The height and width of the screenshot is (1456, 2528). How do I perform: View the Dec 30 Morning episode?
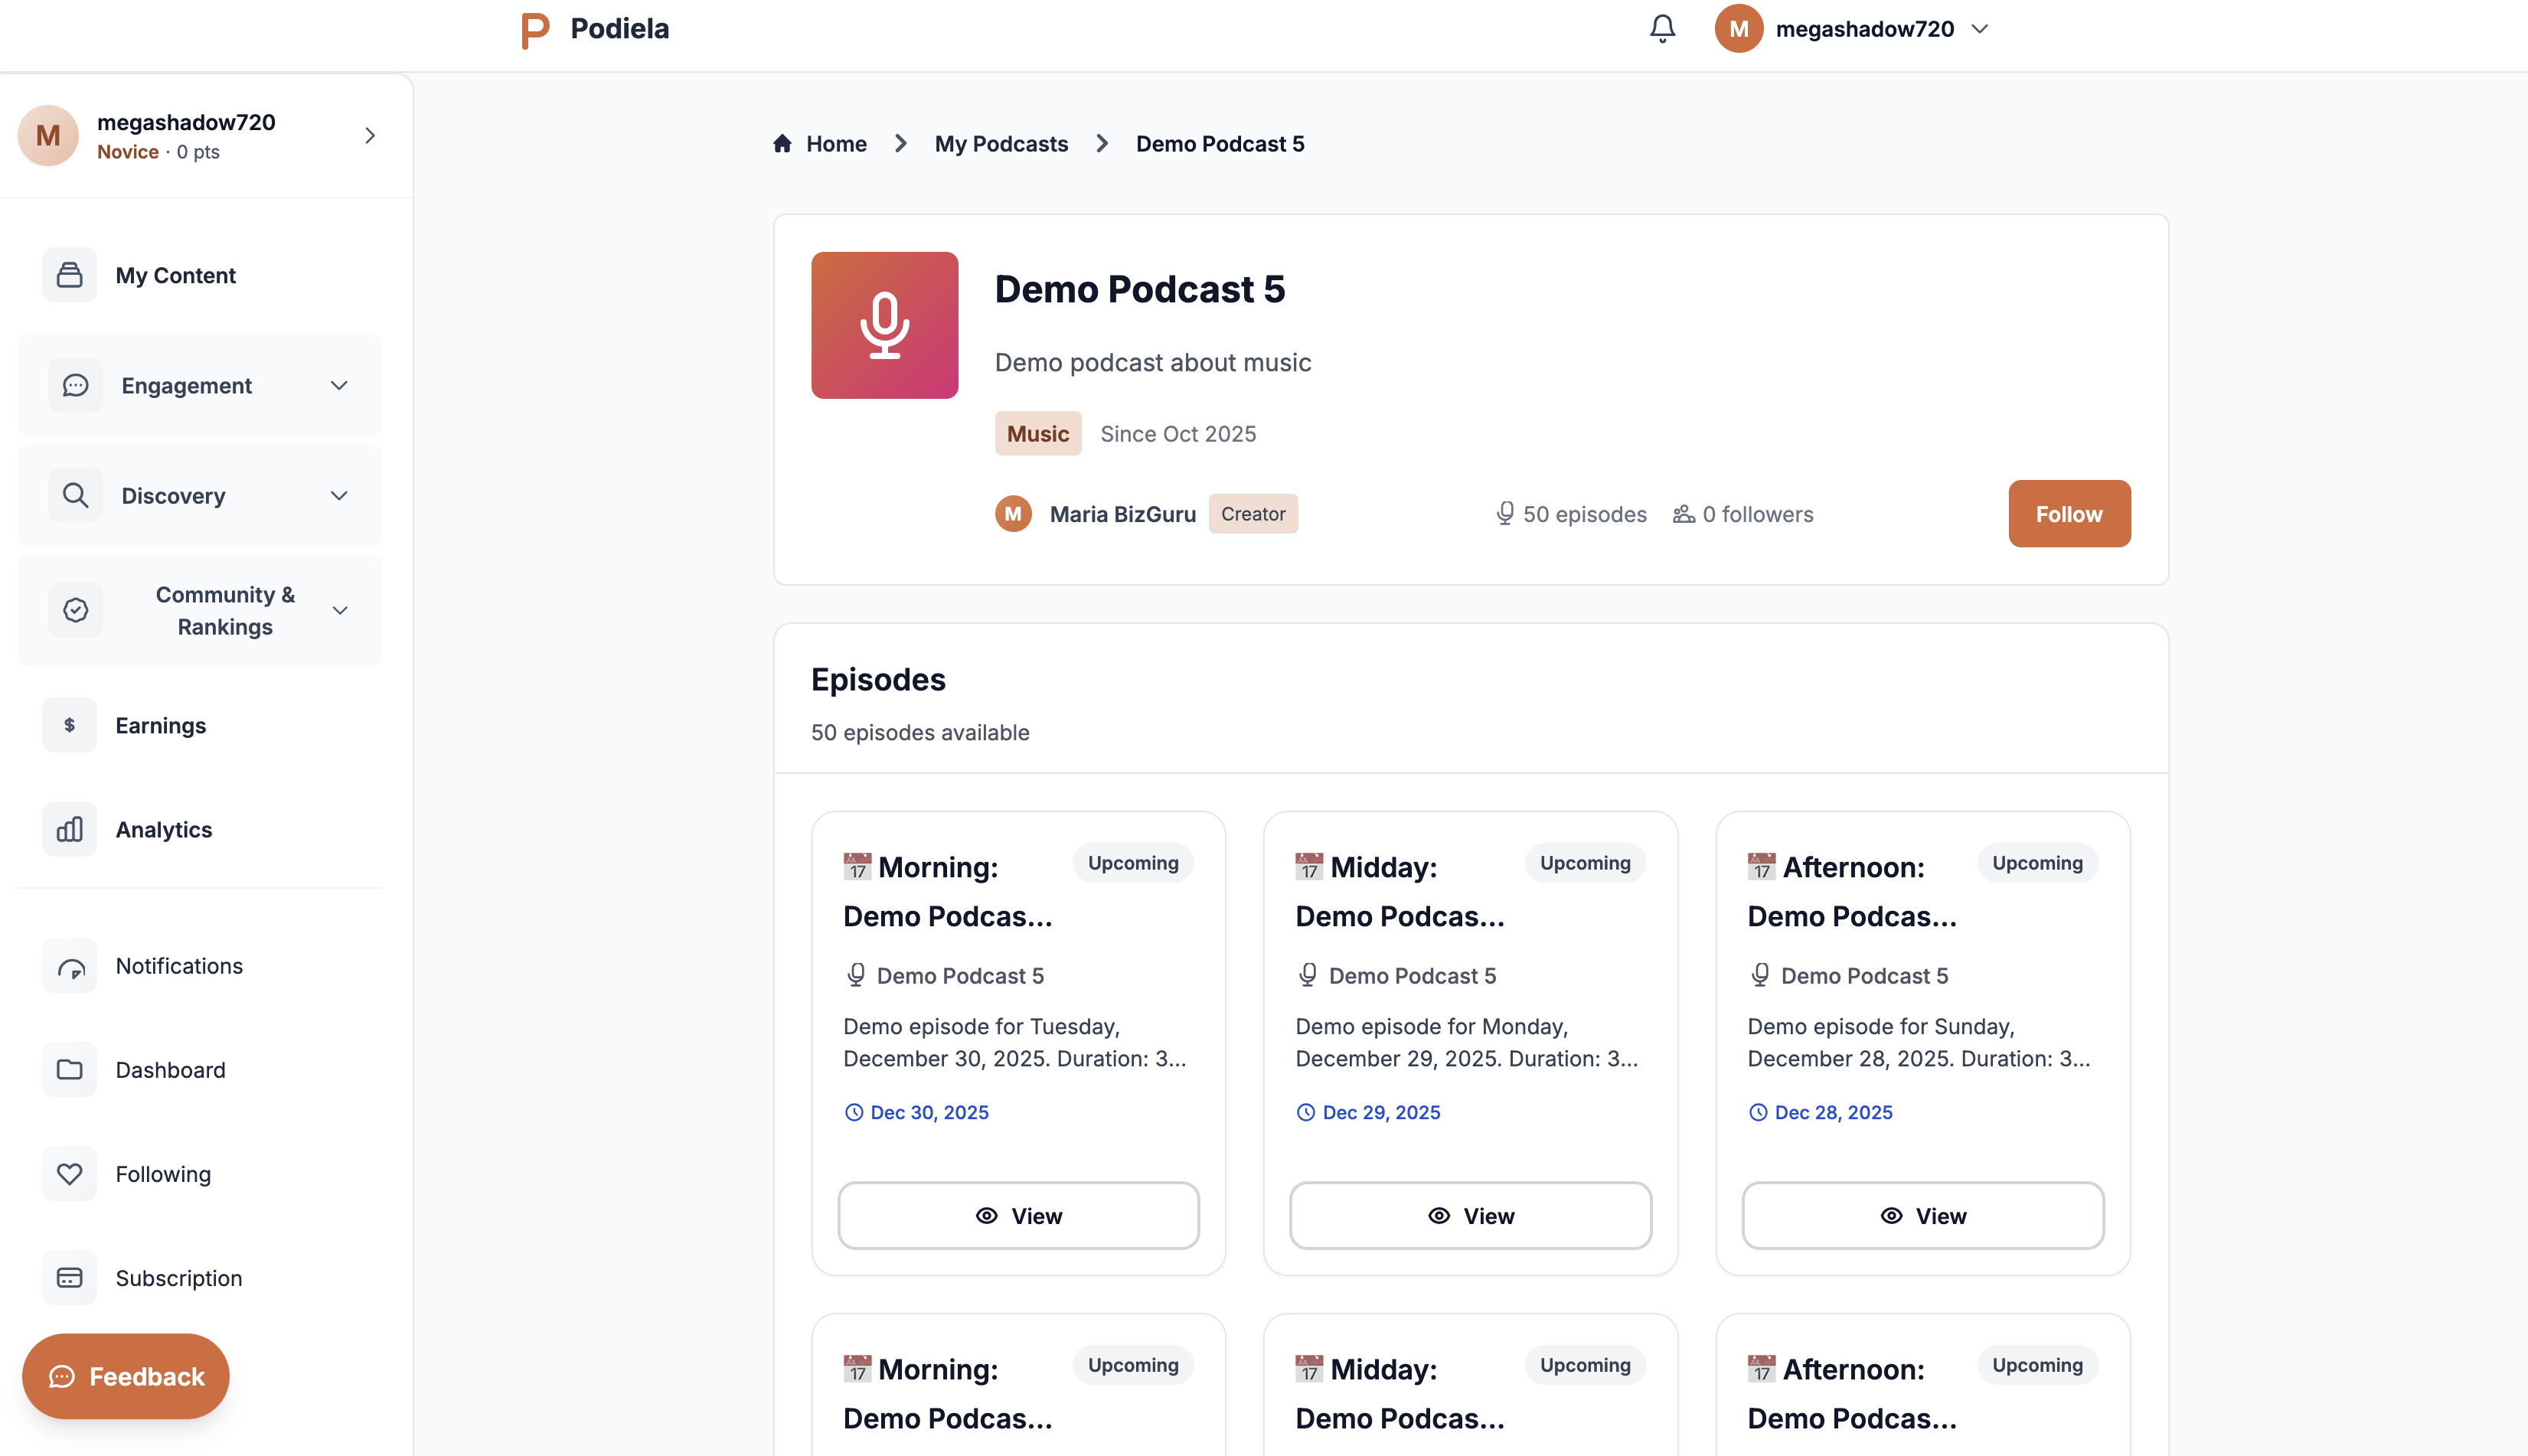[1018, 1216]
